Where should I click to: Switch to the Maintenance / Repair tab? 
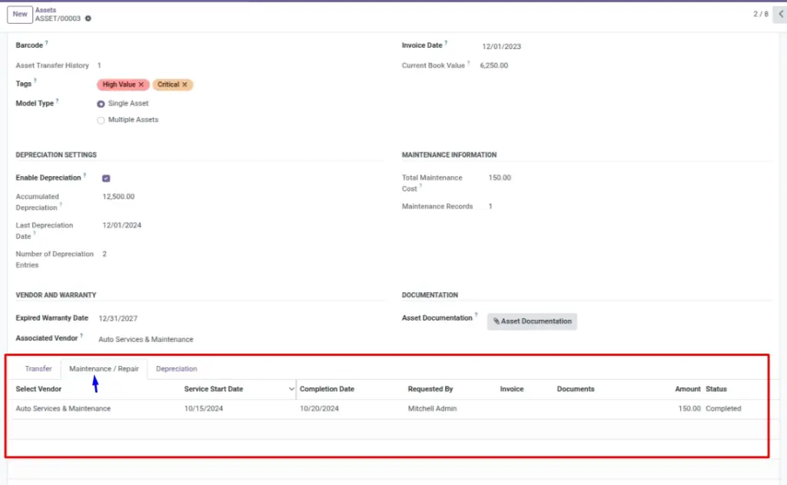pyautogui.click(x=104, y=368)
